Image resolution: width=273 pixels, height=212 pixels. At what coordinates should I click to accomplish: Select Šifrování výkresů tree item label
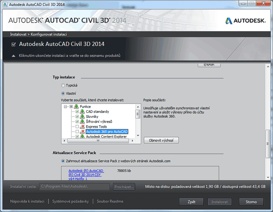99,121
